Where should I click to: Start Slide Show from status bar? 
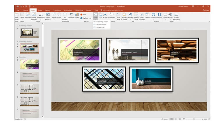click(184, 119)
